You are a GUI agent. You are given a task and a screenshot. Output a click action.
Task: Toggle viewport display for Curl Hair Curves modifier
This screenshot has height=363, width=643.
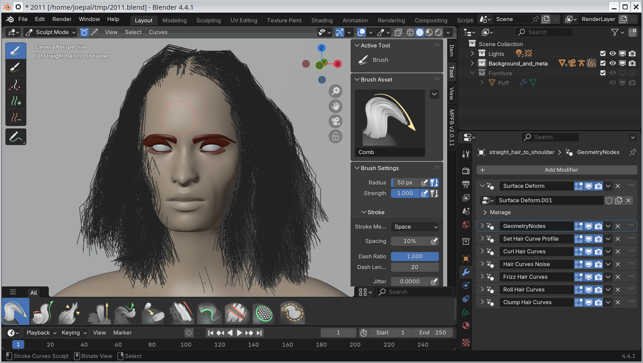click(589, 251)
